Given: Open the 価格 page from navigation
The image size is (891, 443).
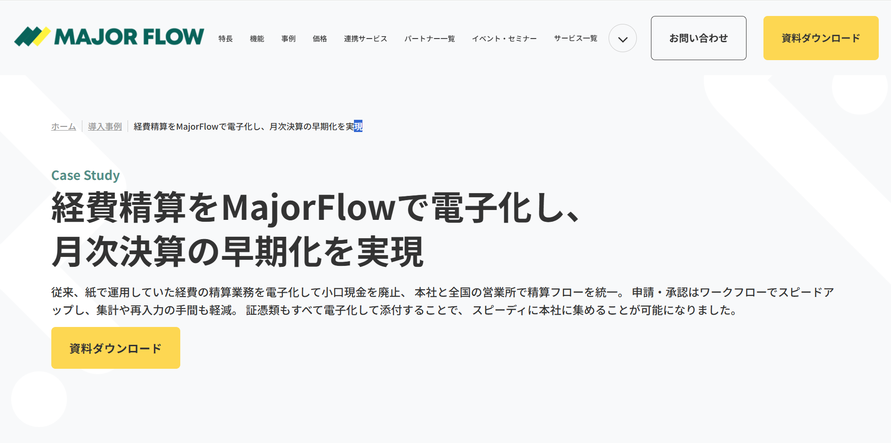Looking at the screenshot, I should [320, 39].
